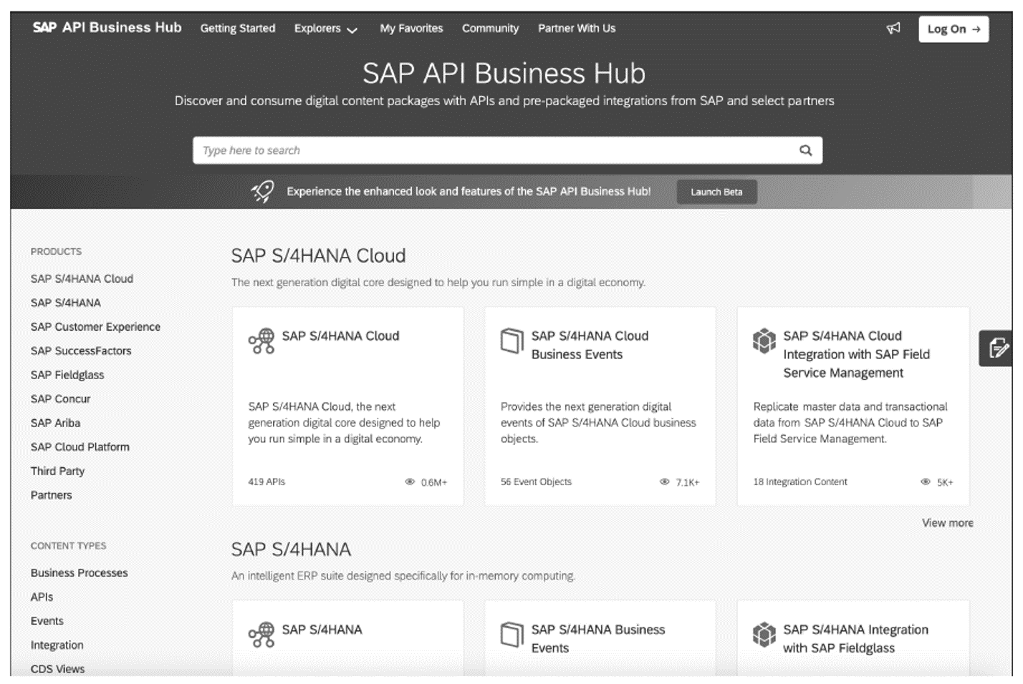Click the search magnifier icon
Image resolution: width=1023 pixels, height=684 pixels.
tap(806, 150)
